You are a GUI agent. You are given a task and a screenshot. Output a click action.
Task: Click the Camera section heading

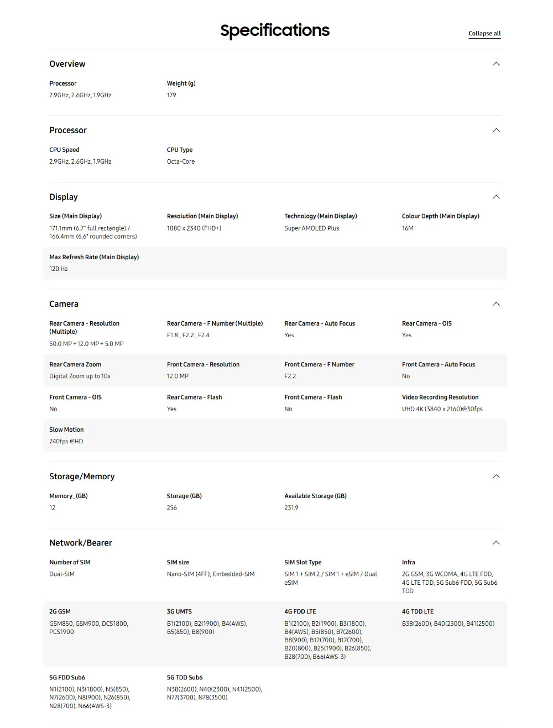tap(64, 304)
